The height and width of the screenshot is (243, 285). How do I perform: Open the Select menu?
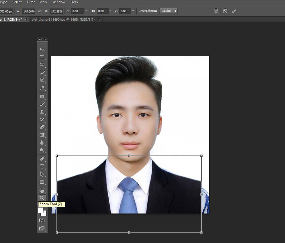click(x=17, y=2)
